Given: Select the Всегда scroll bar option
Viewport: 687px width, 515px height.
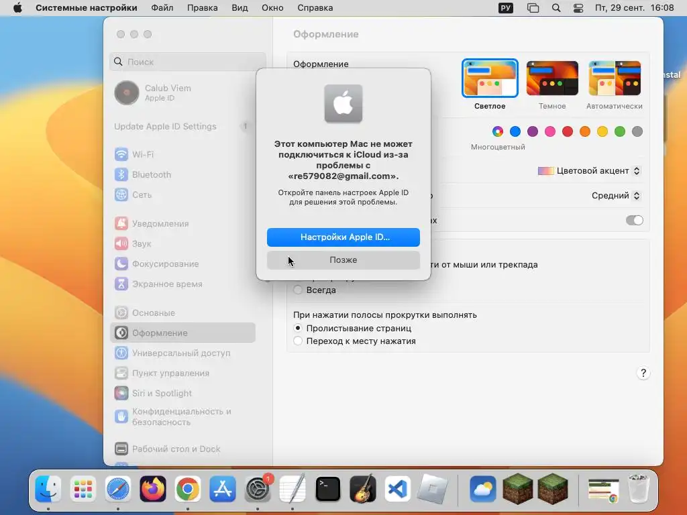Looking at the screenshot, I should pos(298,290).
